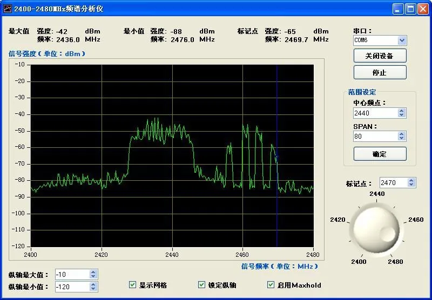
Task: Click the frequency tuning knob dial
Action: pos(376,229)
